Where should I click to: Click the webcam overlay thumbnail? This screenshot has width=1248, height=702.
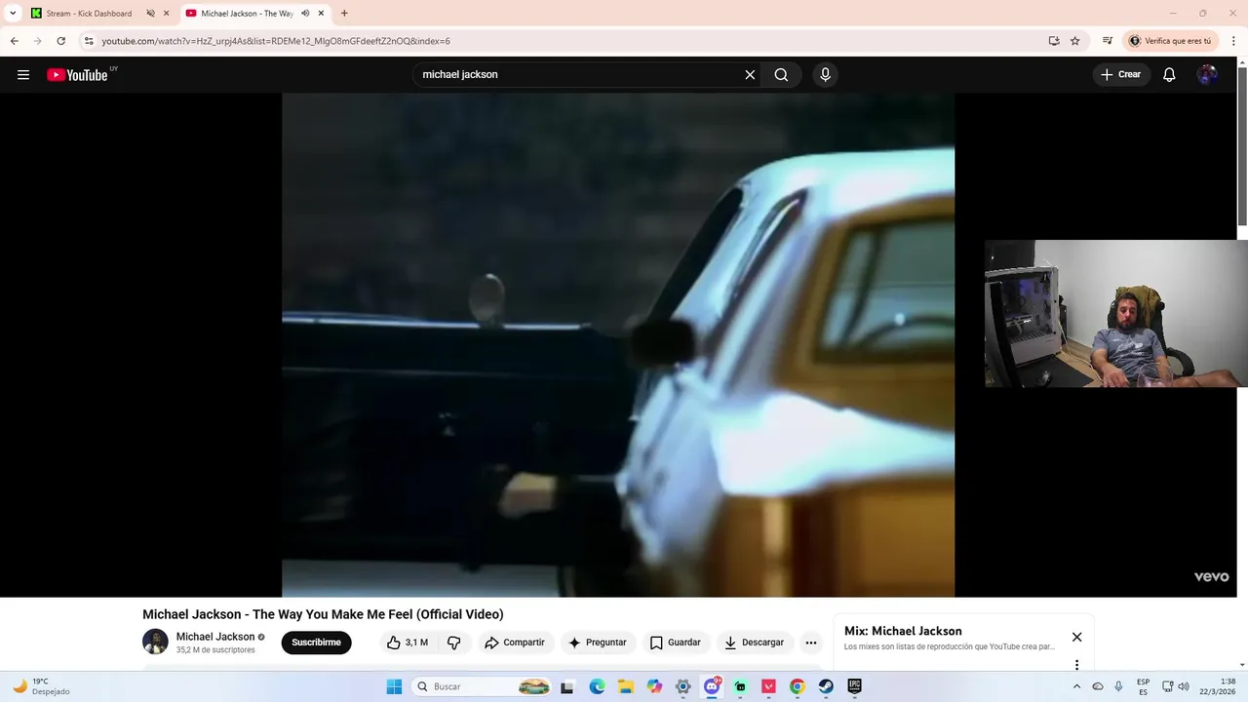(1116, 314)
